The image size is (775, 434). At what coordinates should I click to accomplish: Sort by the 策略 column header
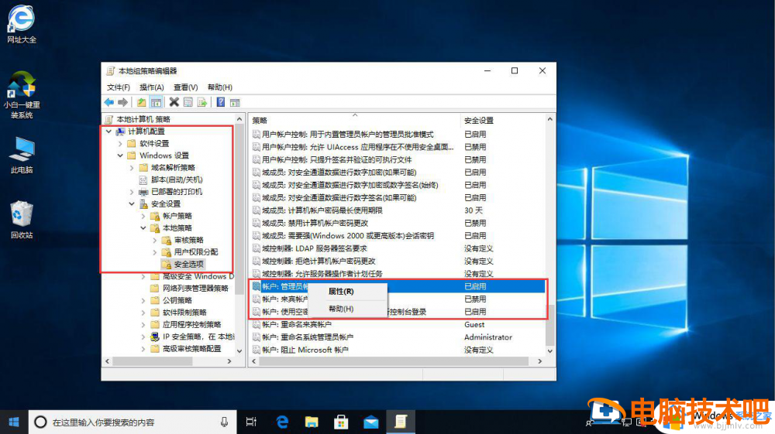pyautogui.click(x=353, y=121)
